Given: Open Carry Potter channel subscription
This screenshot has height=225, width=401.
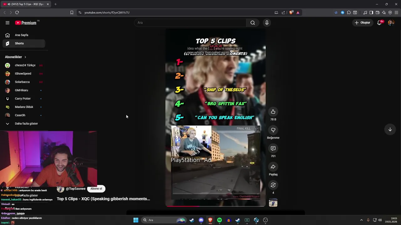Looking at the screenshot, I should click(24, 98).
